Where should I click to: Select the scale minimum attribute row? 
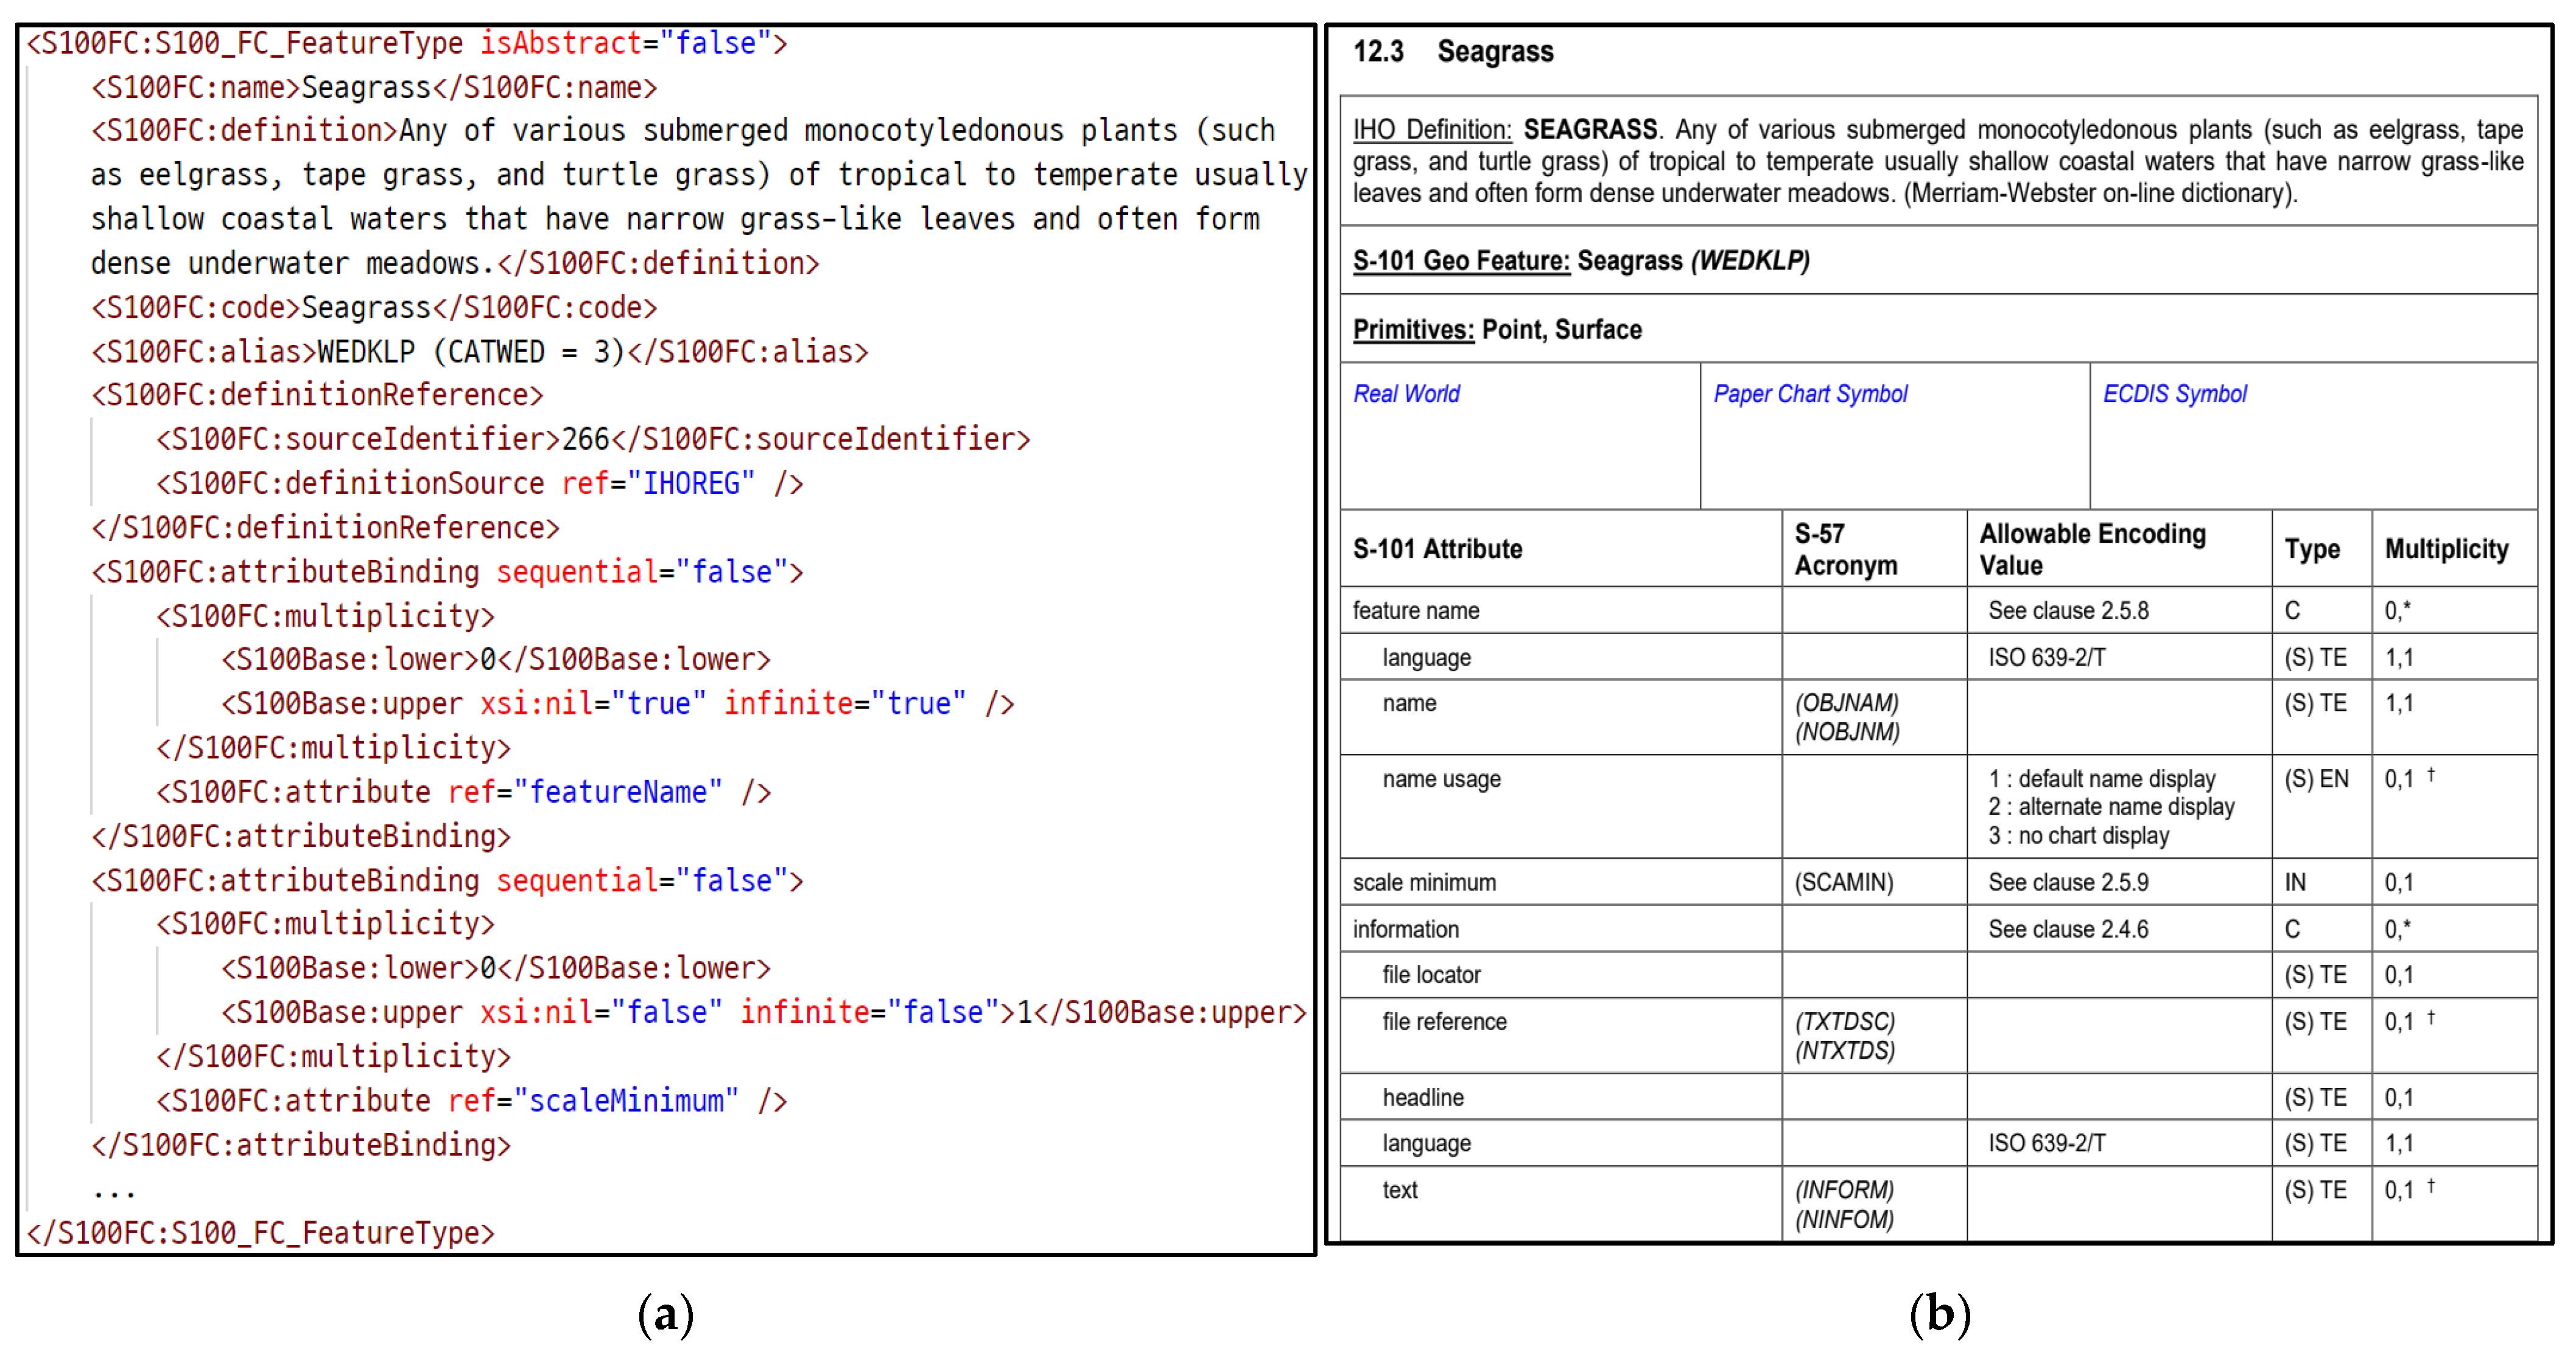[1424, 882]
